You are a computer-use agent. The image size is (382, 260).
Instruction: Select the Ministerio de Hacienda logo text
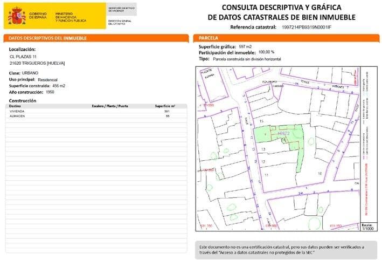[70, 16]
